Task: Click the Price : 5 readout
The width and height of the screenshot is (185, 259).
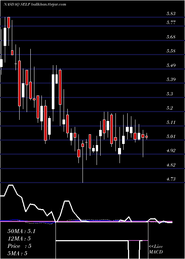Action: [x=19, y=246]
